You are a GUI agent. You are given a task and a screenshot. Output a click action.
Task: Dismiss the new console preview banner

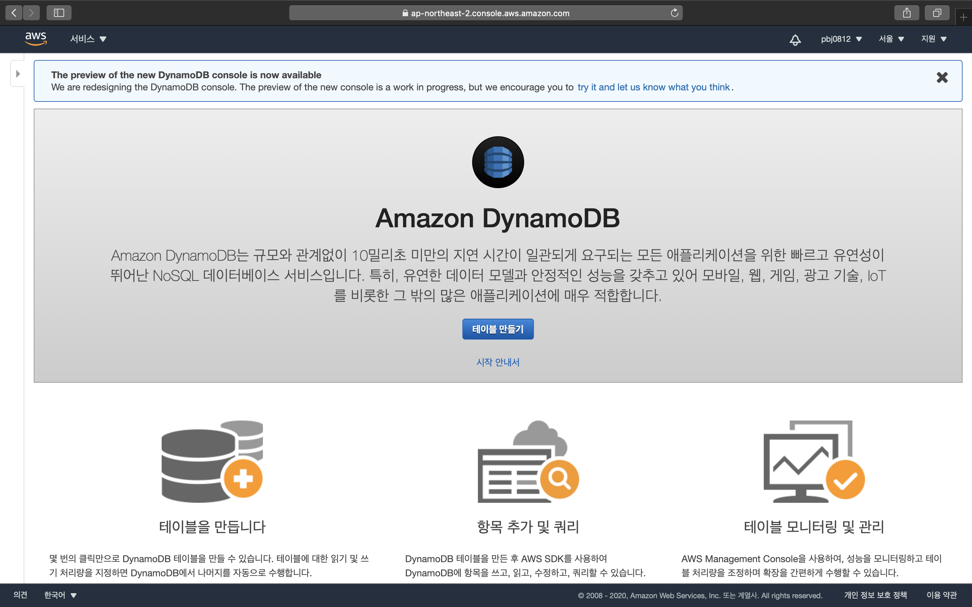tap(942, 78)
